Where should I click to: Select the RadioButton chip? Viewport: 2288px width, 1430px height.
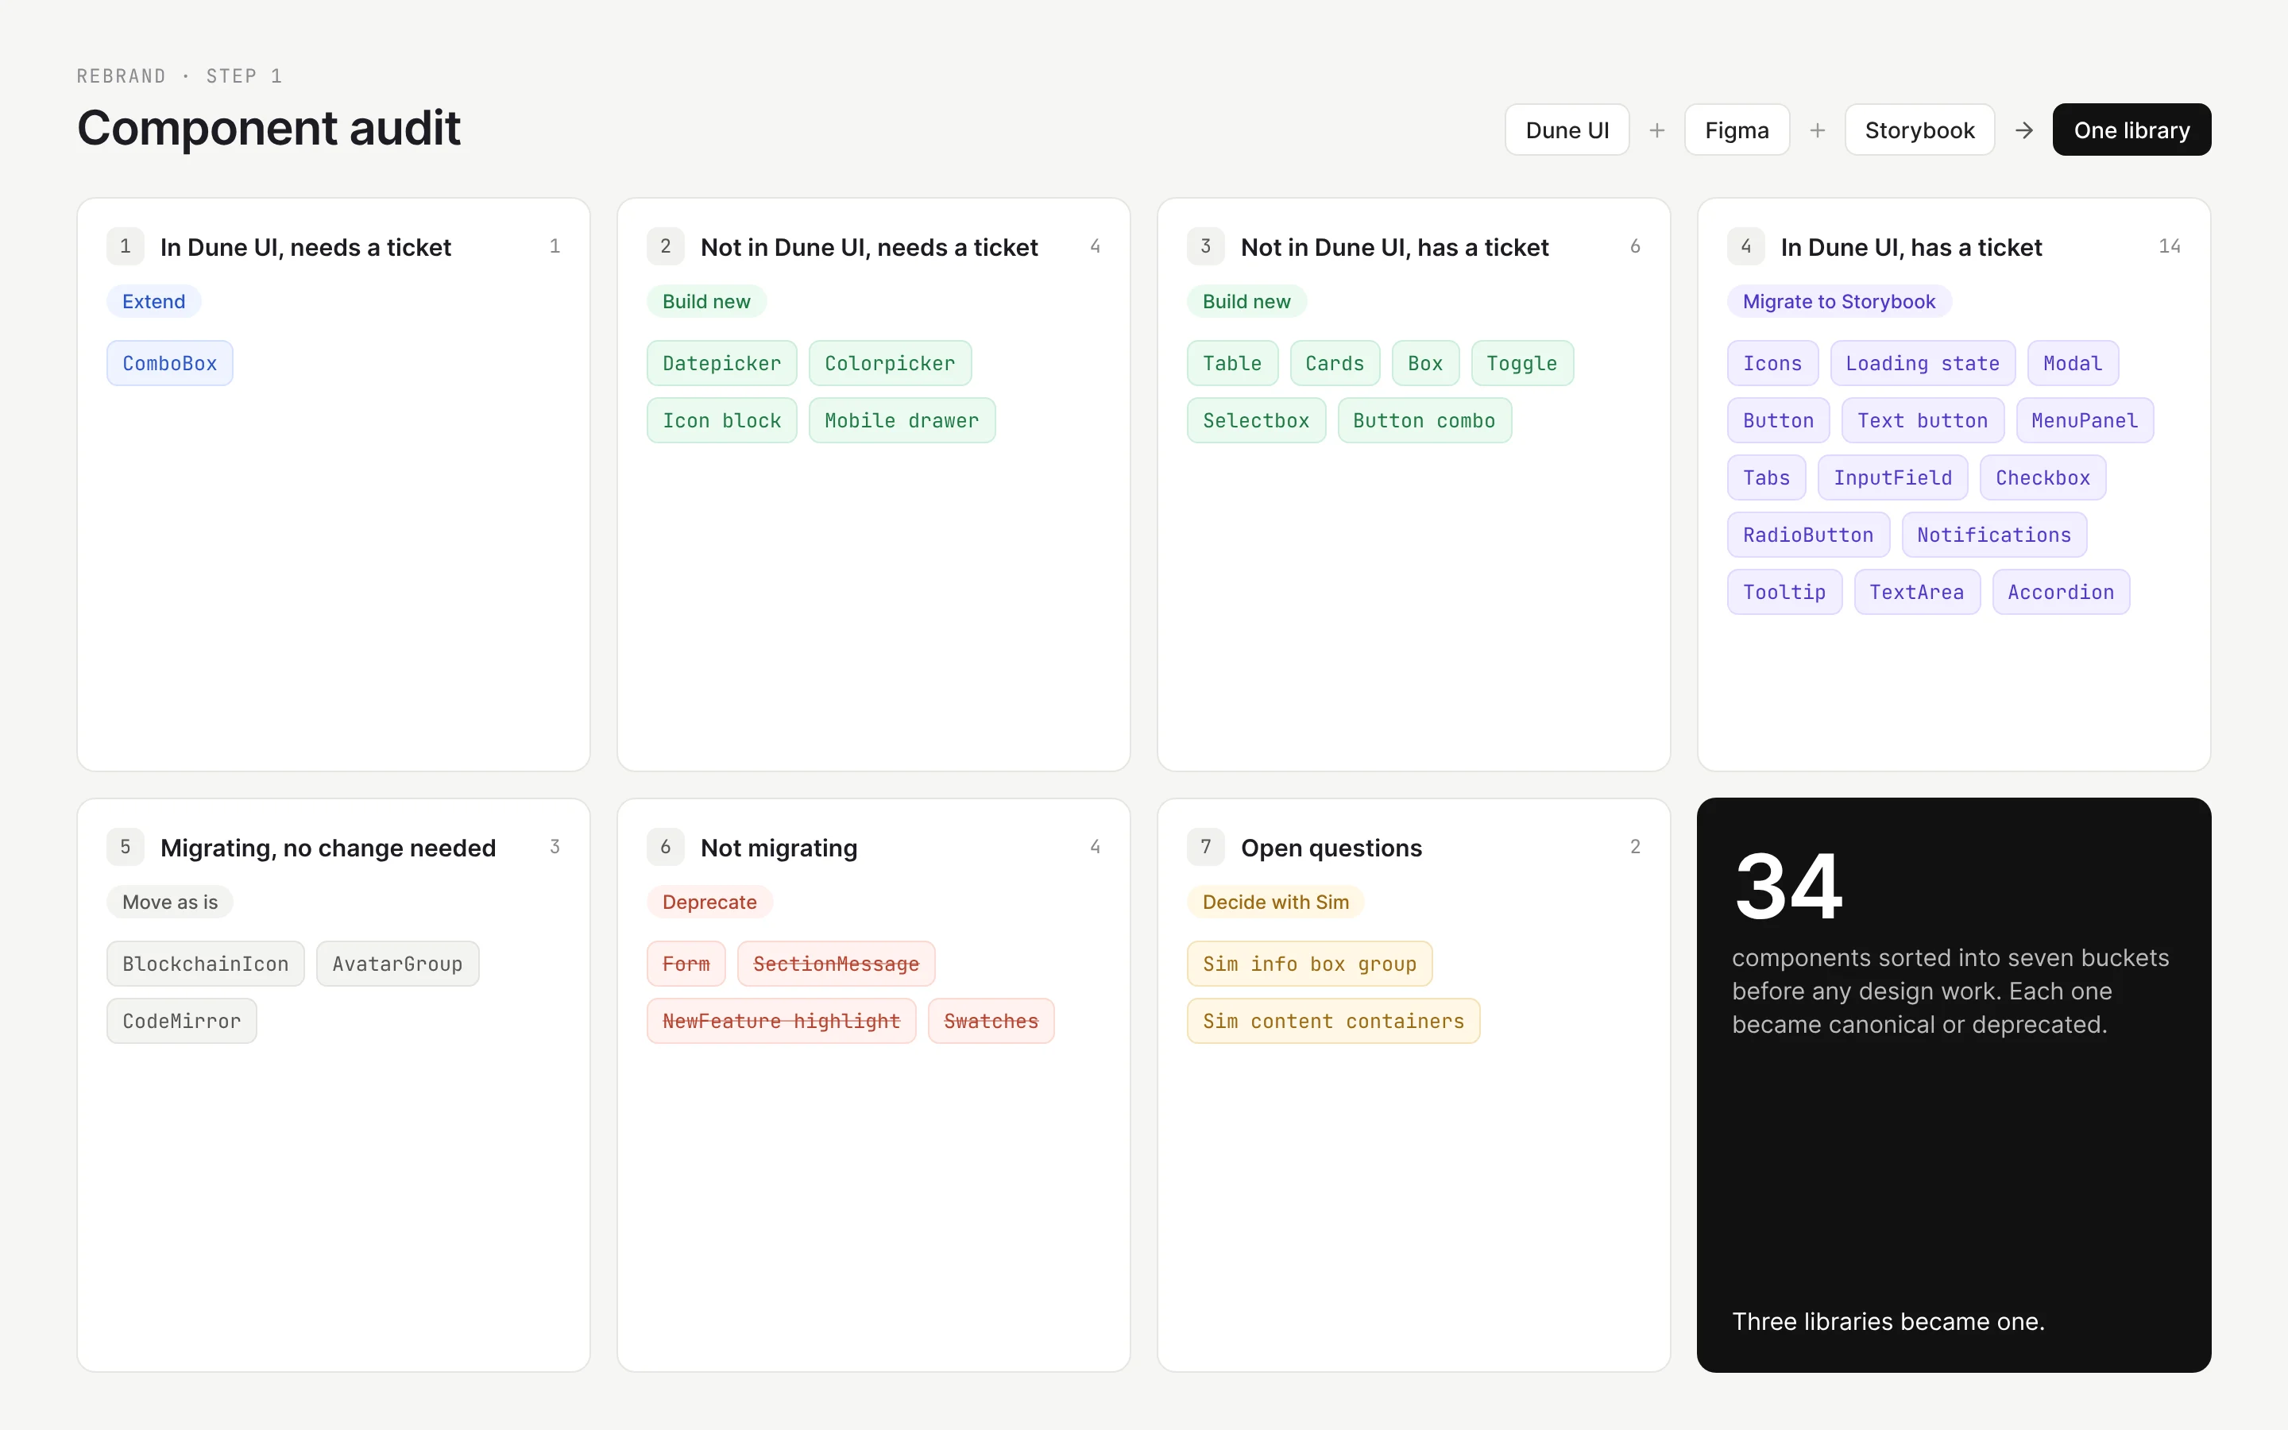[1809, 535]
